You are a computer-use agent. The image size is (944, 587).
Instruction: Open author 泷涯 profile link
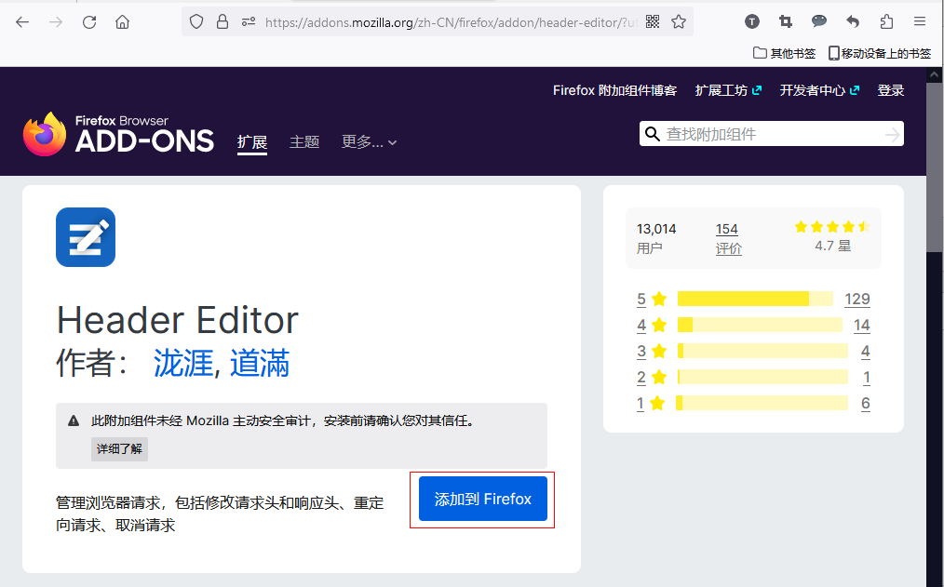[x=183, y=363]
